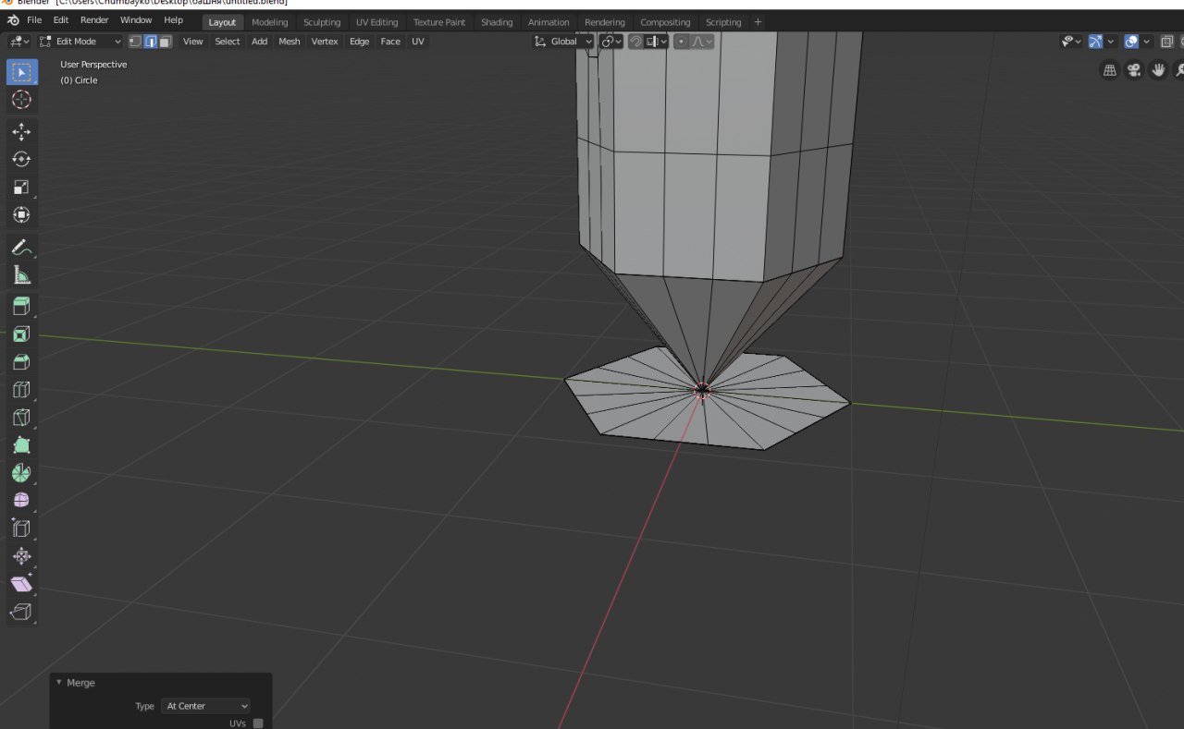This screenshot has height=729, width=1184.
Task: Open the Vertex menu in viewport header
Action: coord(325,42)
